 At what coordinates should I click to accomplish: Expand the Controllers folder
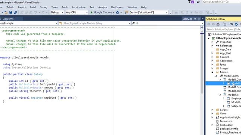click(x=212, y=61)
